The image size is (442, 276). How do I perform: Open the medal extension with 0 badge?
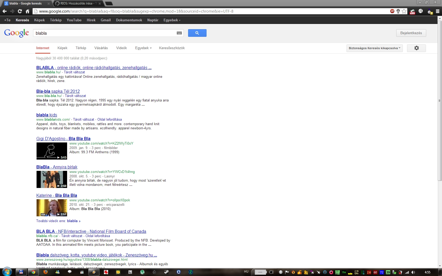[430, 12]
